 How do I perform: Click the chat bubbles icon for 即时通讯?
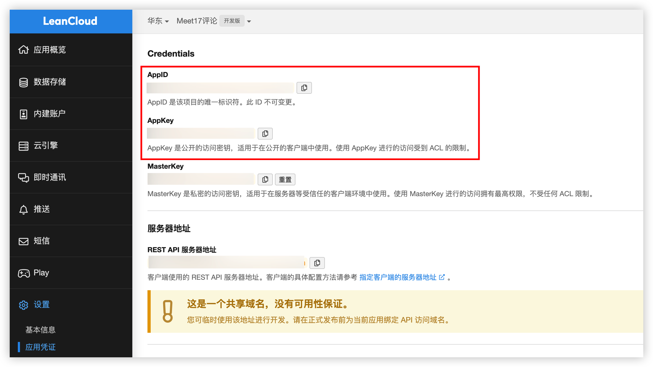(x=23, y=178)
